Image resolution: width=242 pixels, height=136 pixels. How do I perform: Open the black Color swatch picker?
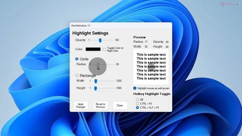(x=93, y=49)
